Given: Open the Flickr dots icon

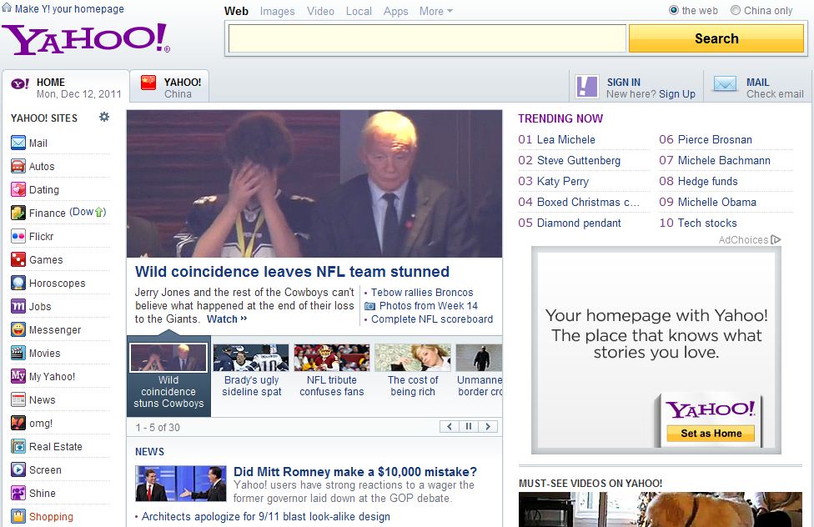Looking at the screenshot, I should click(18, 236).
